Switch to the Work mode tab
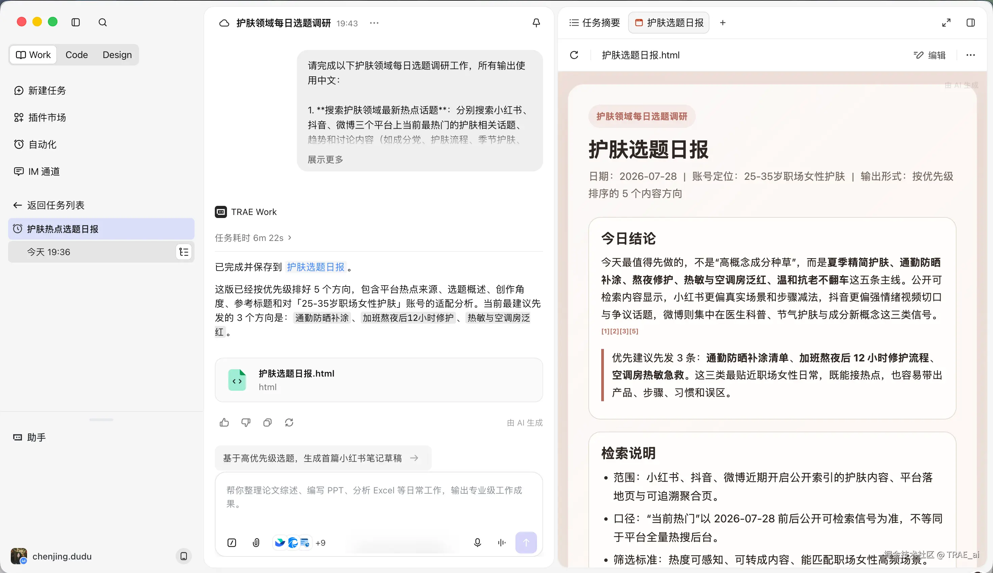This screenshot has width=993, height=573. coord(33,55)
